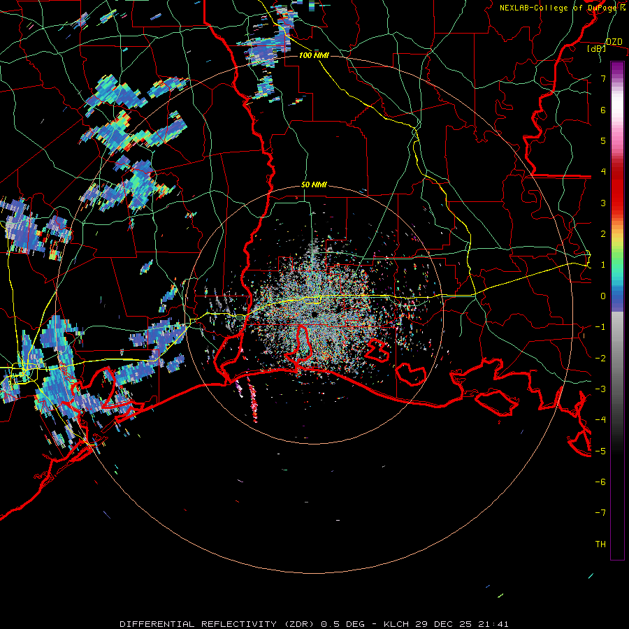
Task: Select the -3 value on scale
Action: click(600, 389)
